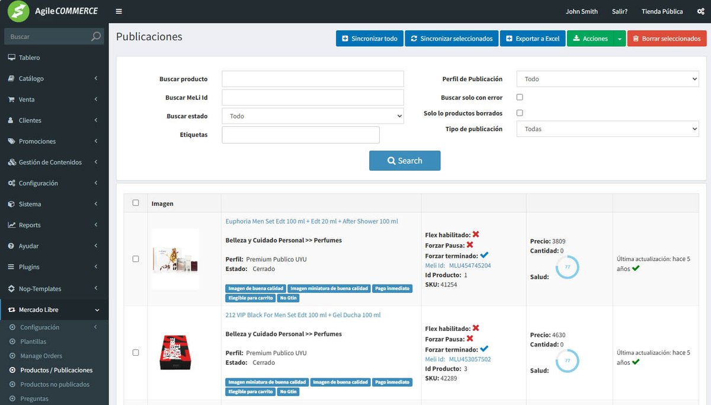Expand the green Acciones dropdown arrow
The height and width of the screenshot is (405, 711).
point(619,38)
